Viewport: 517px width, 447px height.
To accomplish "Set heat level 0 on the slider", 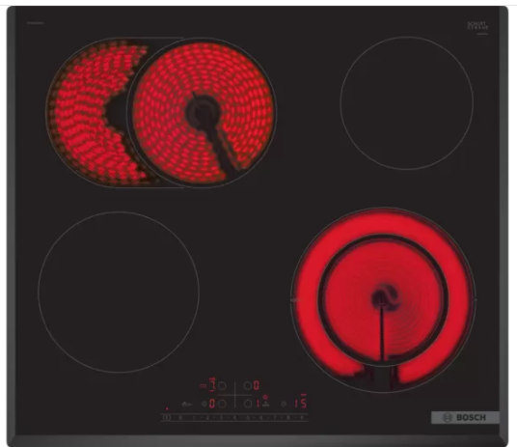I will coord(180,418).
